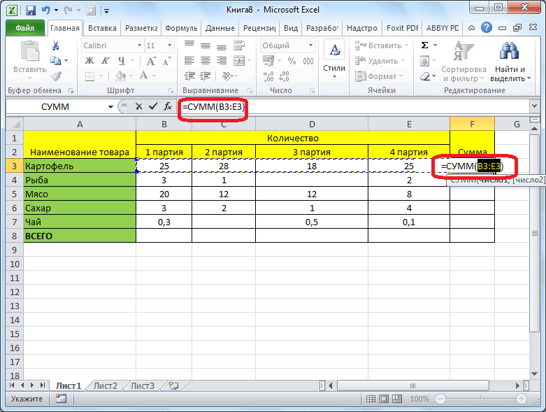The image size is (546, 412).
Task: Click Merge and Center icon
Action: pyautogui.click(x=239, y=61)
